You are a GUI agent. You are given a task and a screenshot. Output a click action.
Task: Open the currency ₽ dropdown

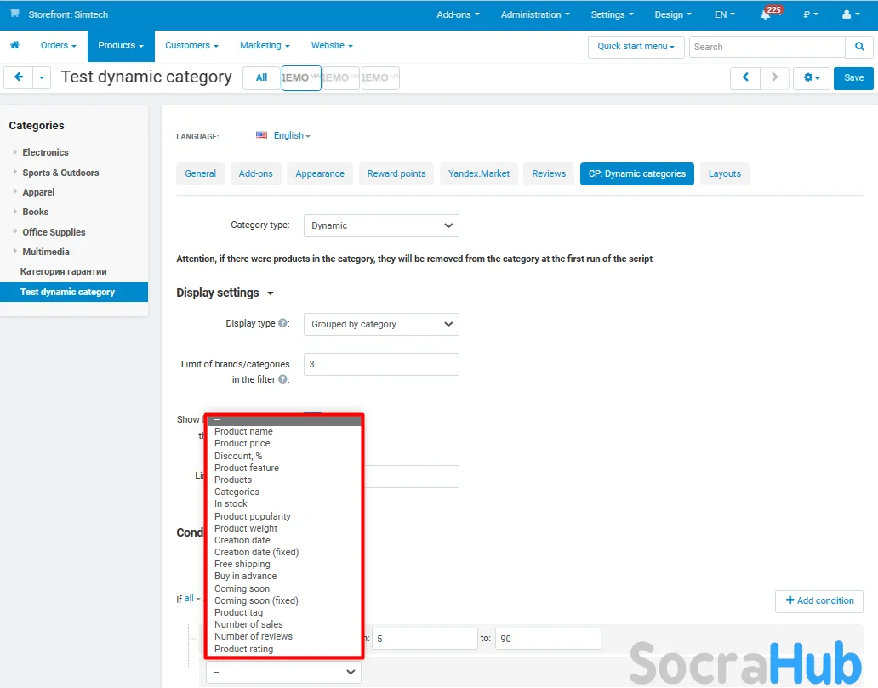pyautogui.click(x=810, y=14)
